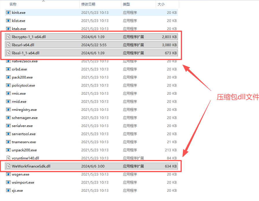Click the libcrypto-1_1-x64.dll file icon
The width and height of the screenshot is (259, 201).
[x=8, y=37]
